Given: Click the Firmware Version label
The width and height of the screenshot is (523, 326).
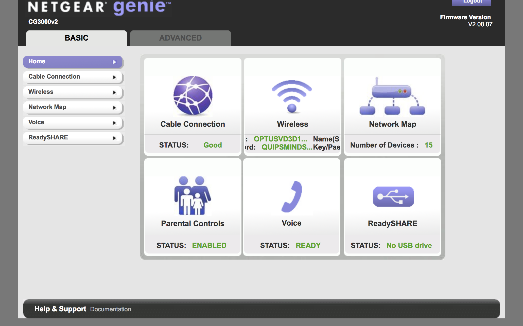Looking at the screenshot, I should [465, 17].
